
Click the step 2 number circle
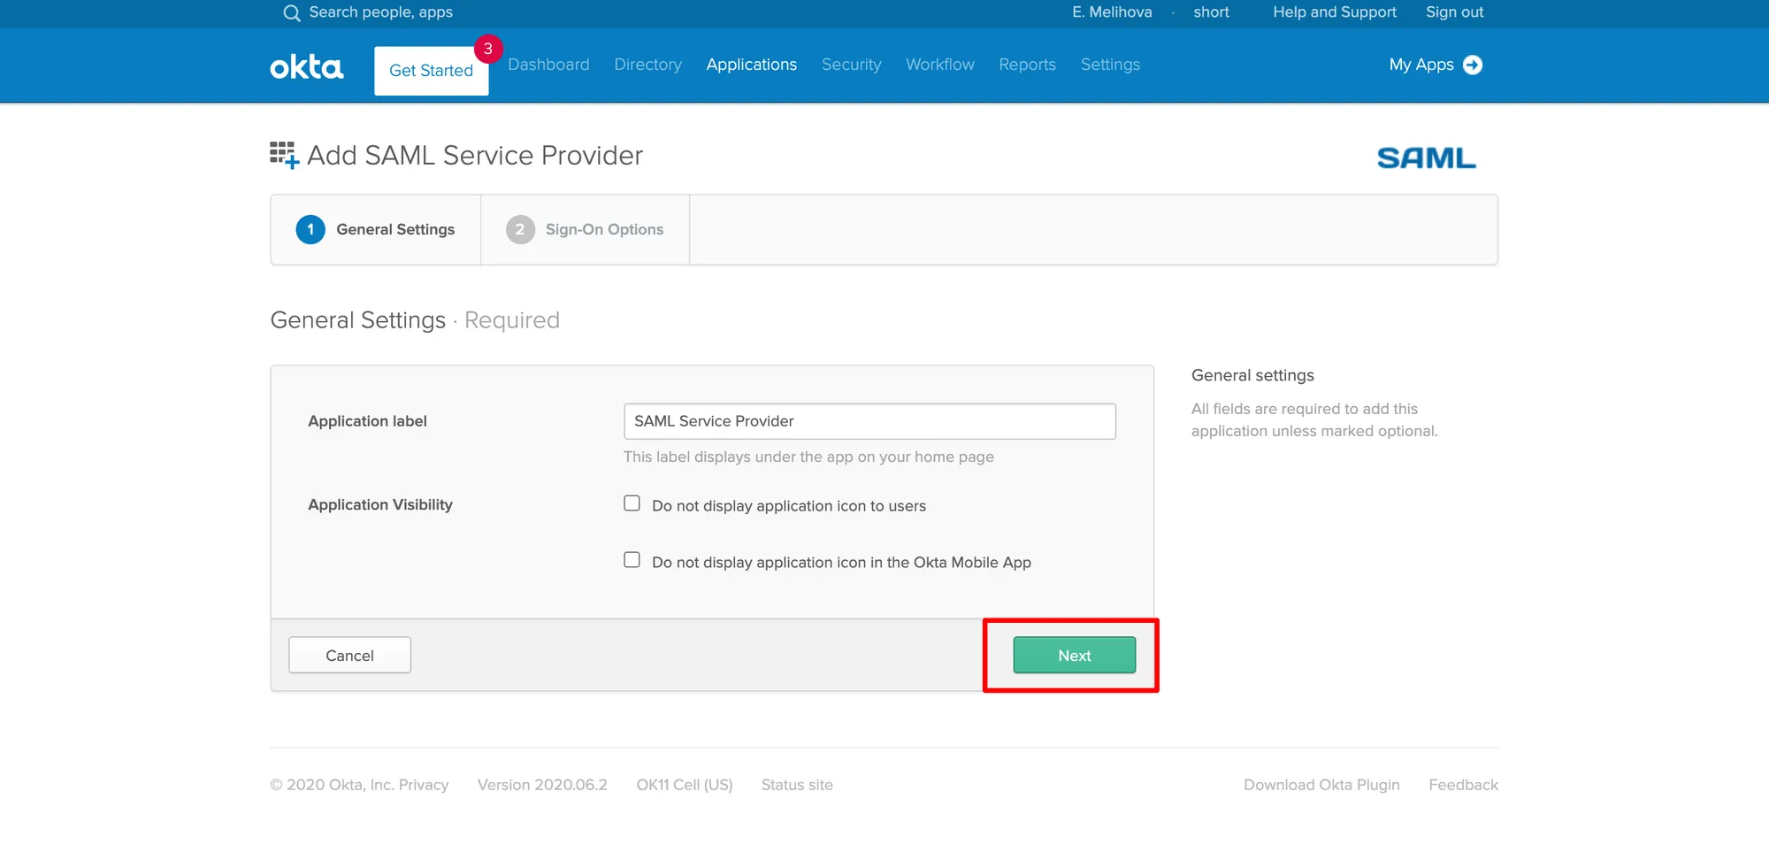coord(520,230)
